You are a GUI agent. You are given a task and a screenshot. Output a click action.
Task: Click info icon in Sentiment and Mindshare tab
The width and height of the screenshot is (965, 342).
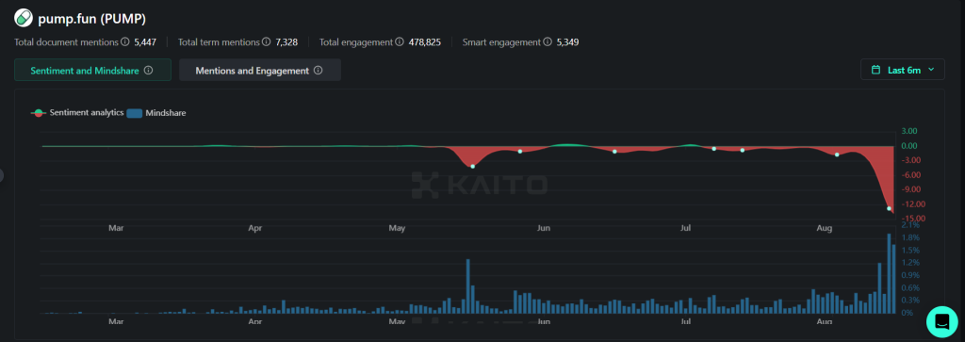tap(148, 70)
